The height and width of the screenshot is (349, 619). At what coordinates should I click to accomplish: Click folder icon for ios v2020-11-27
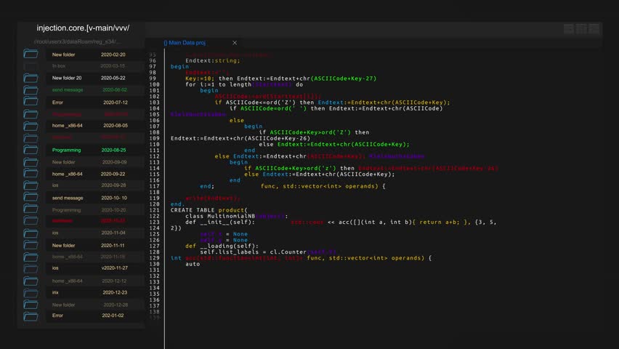(x=31, y=269)
